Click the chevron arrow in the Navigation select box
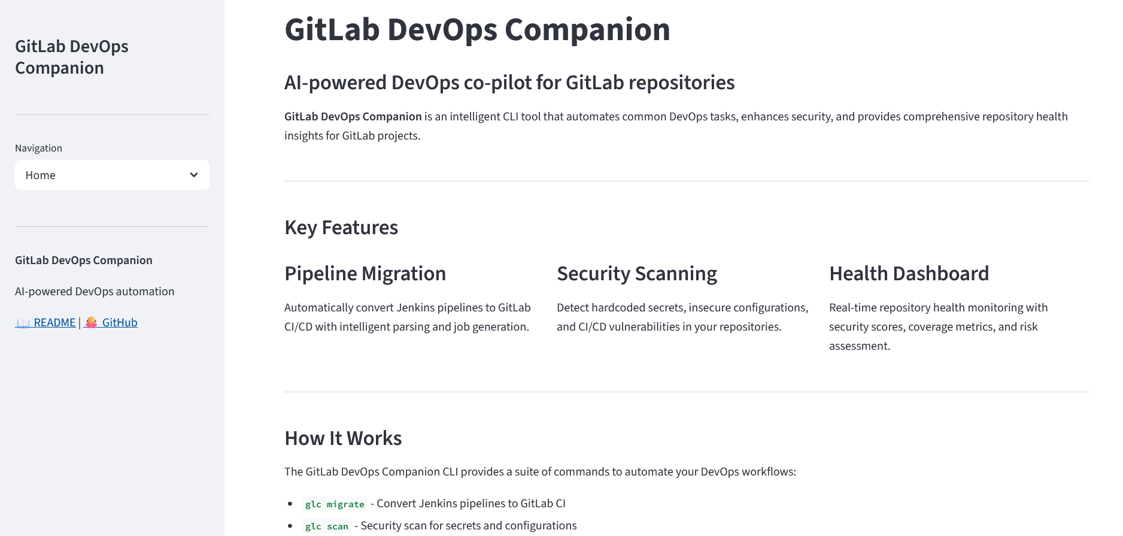The image size is (1123, 536). 194,175
